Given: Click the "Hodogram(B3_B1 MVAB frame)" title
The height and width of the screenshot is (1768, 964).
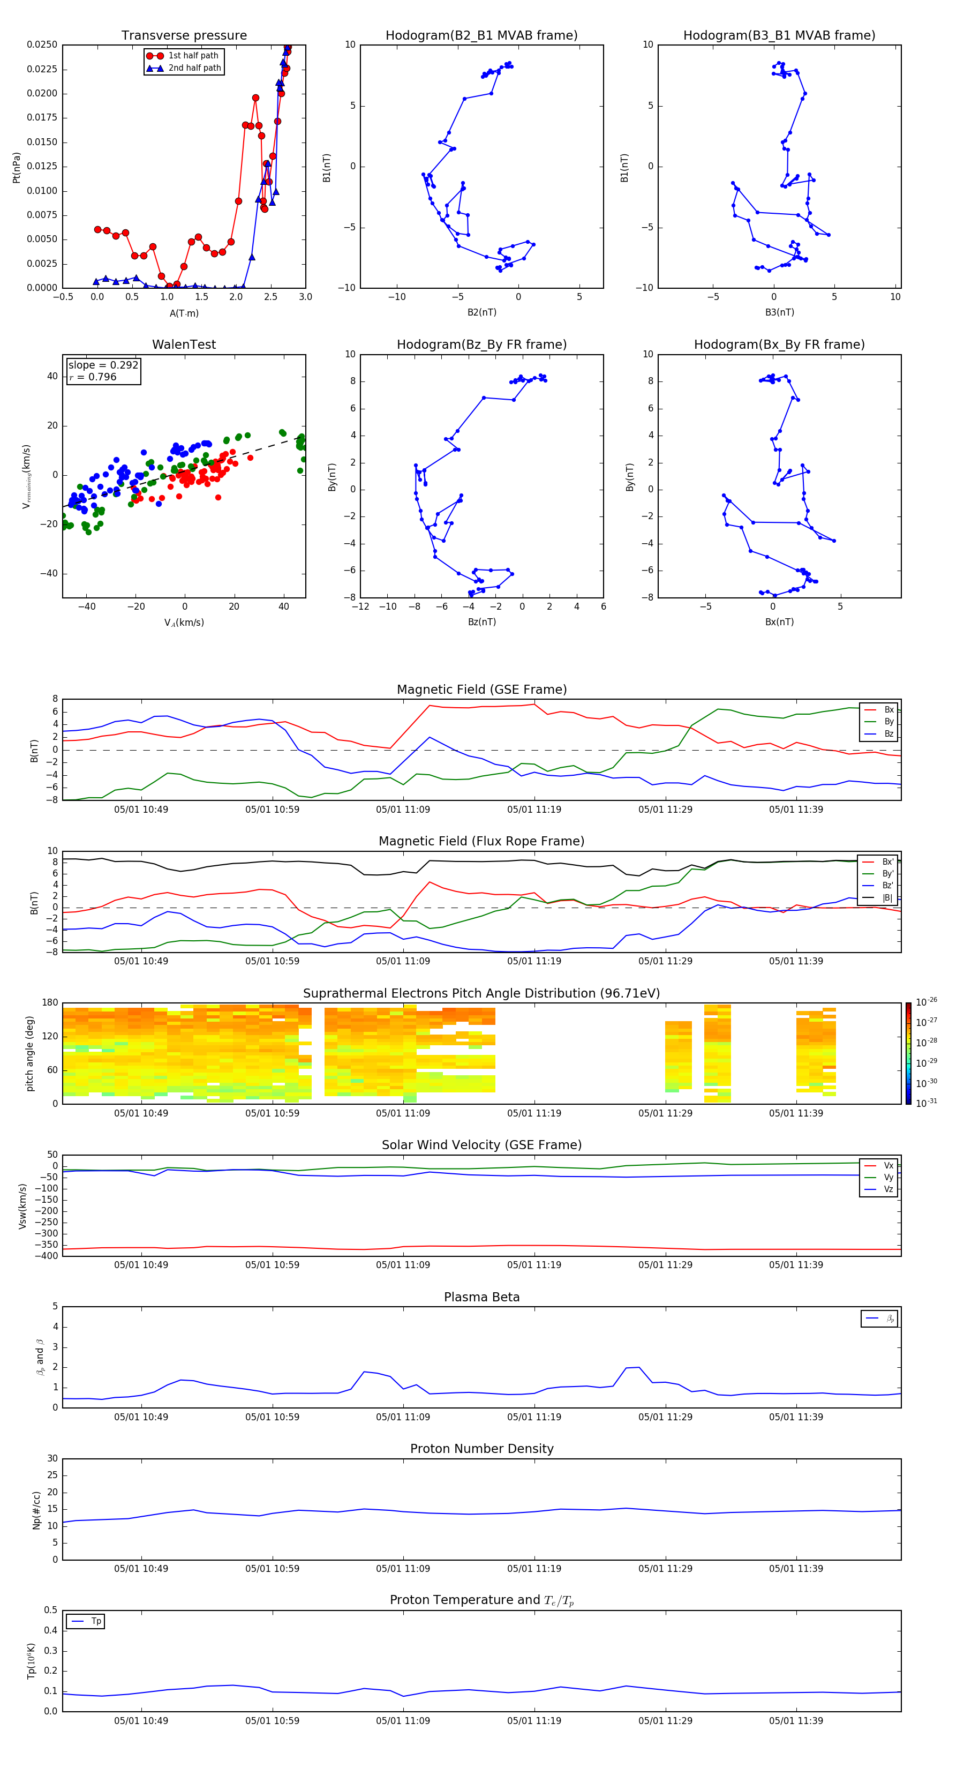Looking at the screenshot, I should pyautogui.click(x=779, y=35).
